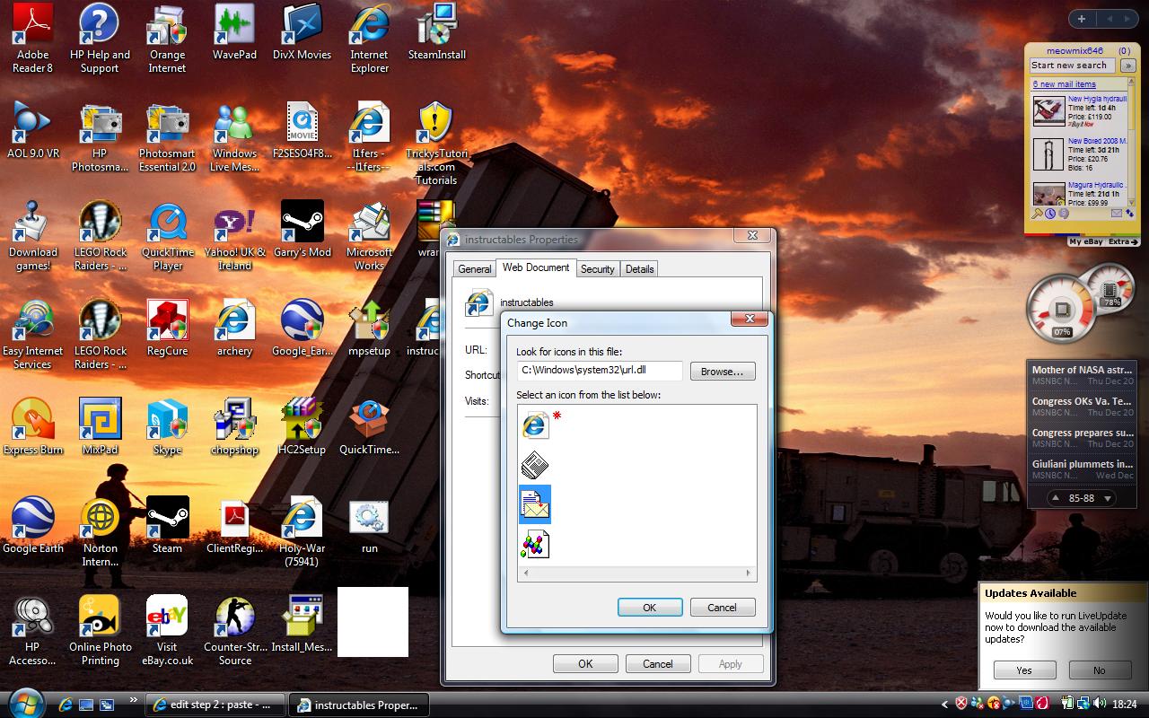Select the Norton Internet desktop icon

pos(100,532)
